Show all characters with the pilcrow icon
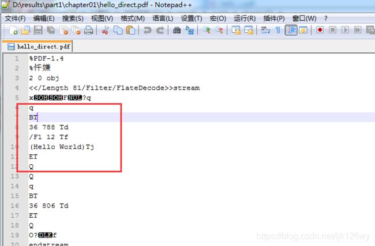 [278, 31]
